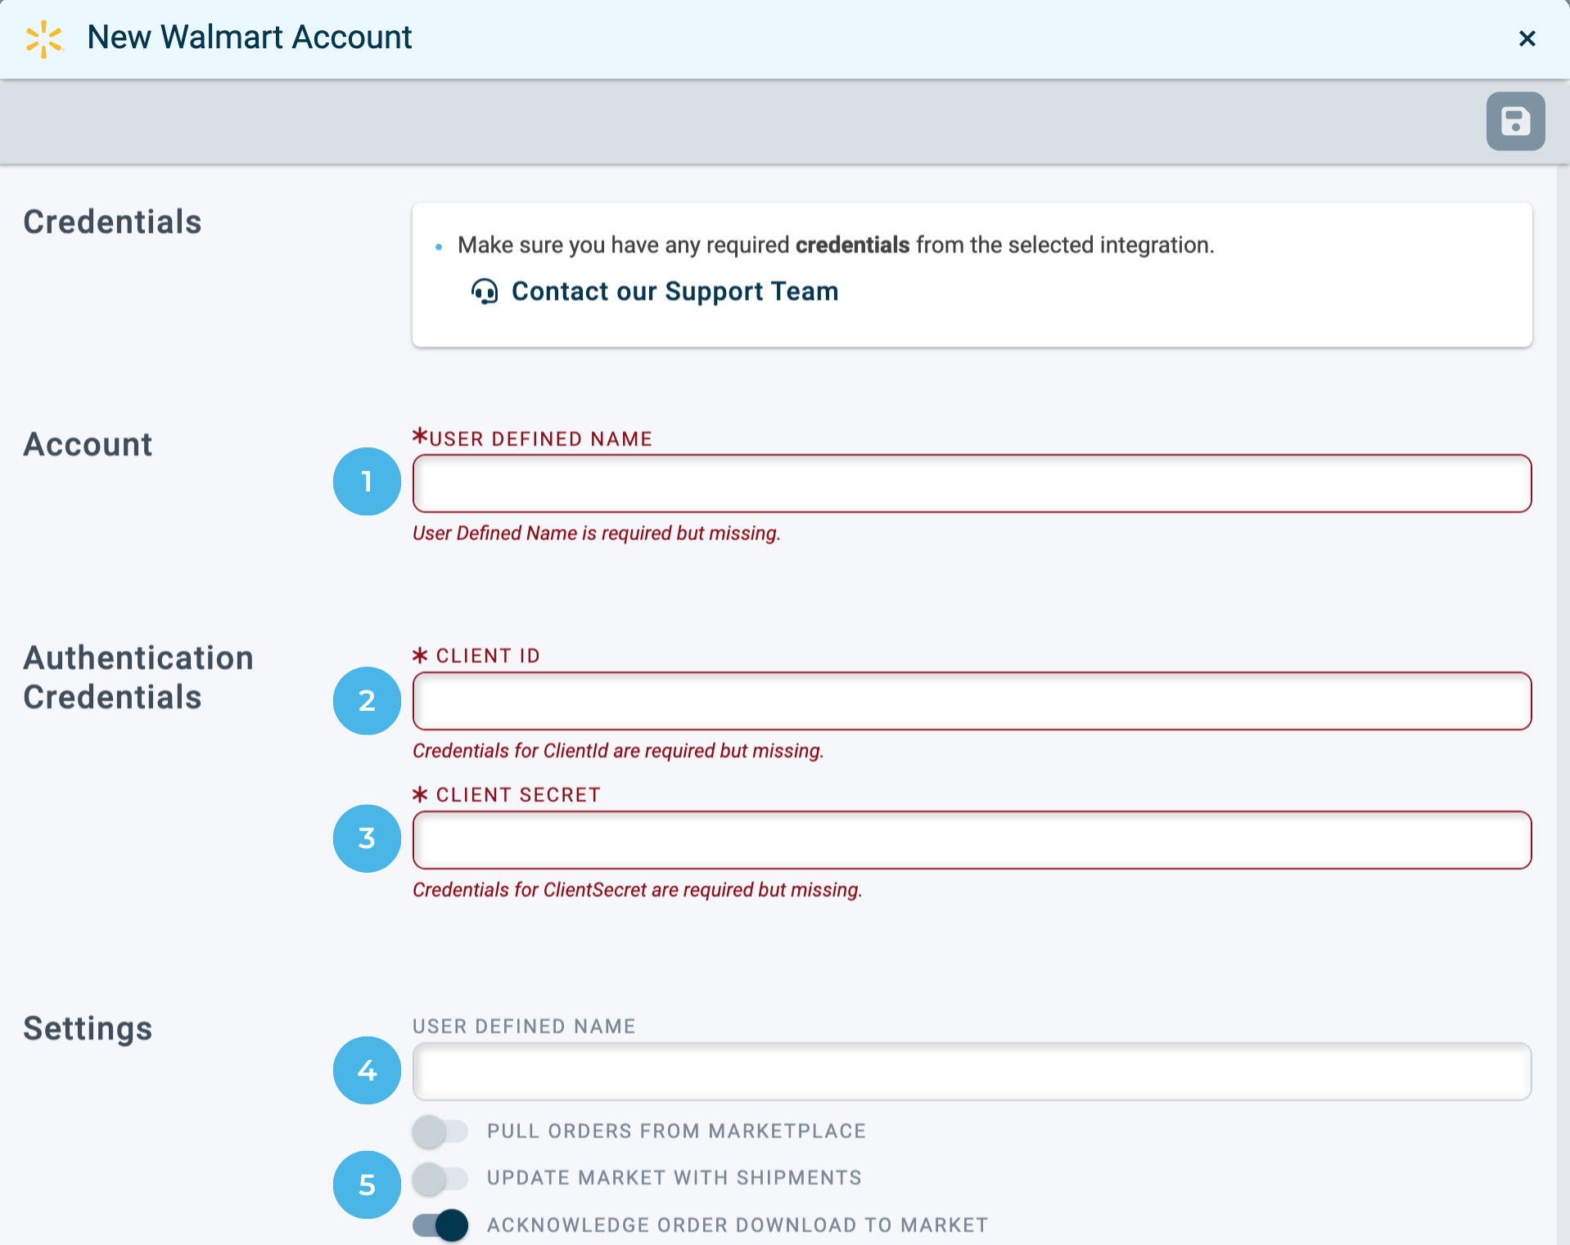The image size is (1570, 1245).
Task: Open the Contact our Support Team link
Action: pos(674,291)
